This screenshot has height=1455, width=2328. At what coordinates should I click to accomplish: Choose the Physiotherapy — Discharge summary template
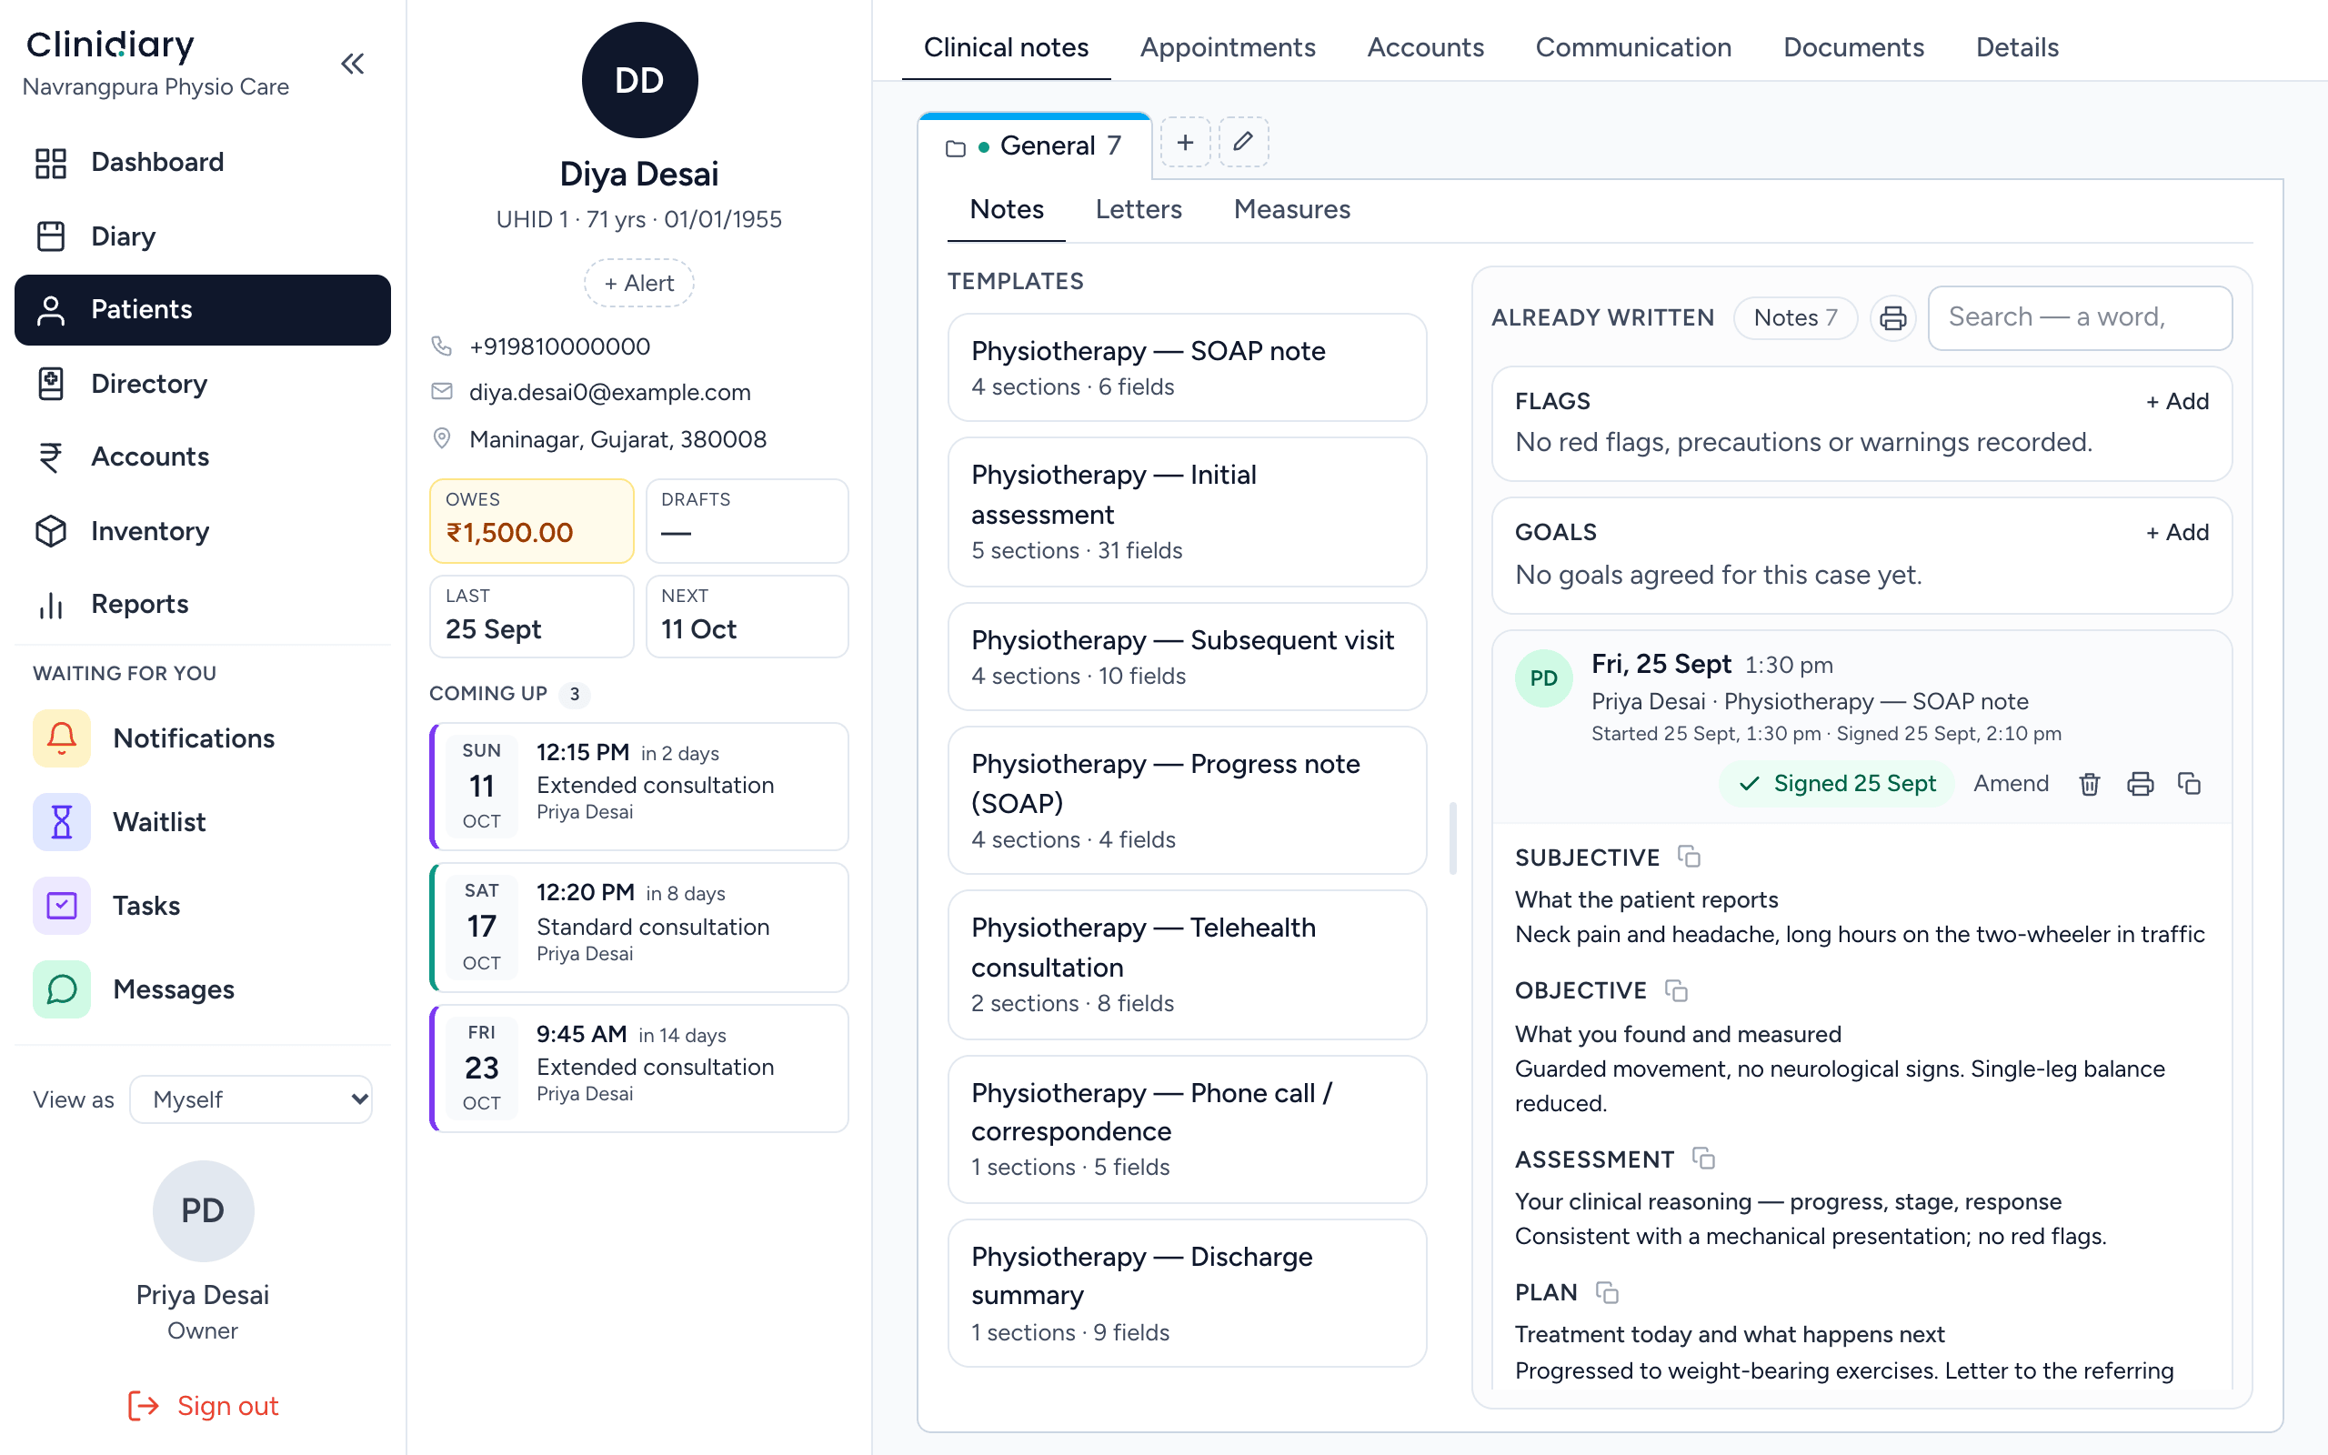tap(1186, 1293)
